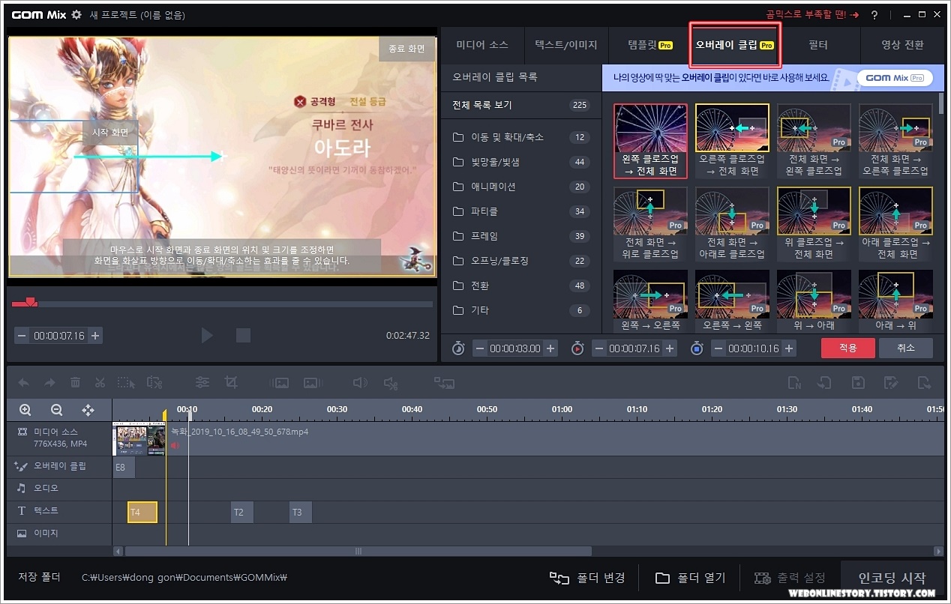This screenshot has width=951, height=604.
Task: Select the 오버레이 클립 tab
Action: pyautogui.click(x=735, y=45)
